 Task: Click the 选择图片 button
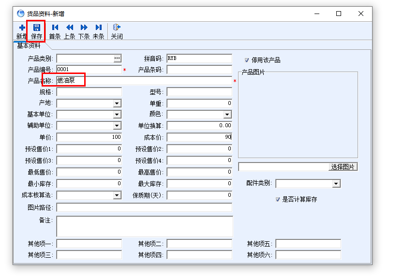pos(343,167)
